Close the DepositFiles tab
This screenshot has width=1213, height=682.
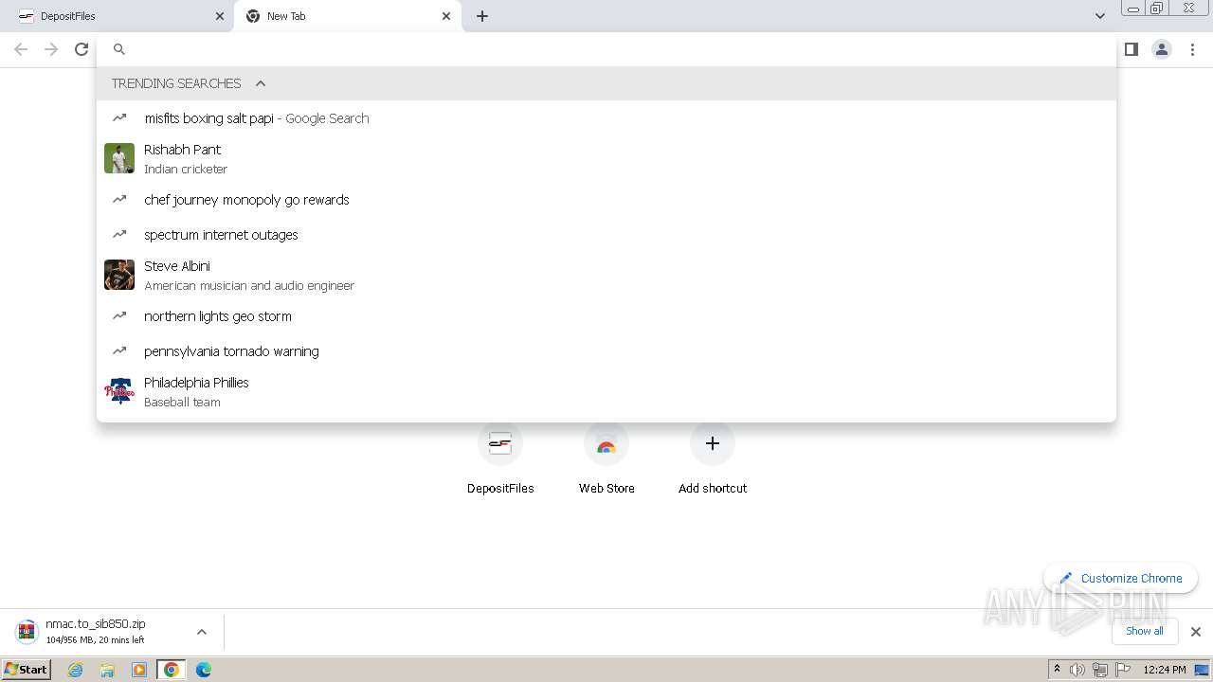pos(220,16)
